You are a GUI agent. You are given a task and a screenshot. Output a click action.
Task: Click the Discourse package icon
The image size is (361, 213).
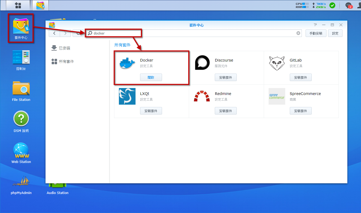202,63
